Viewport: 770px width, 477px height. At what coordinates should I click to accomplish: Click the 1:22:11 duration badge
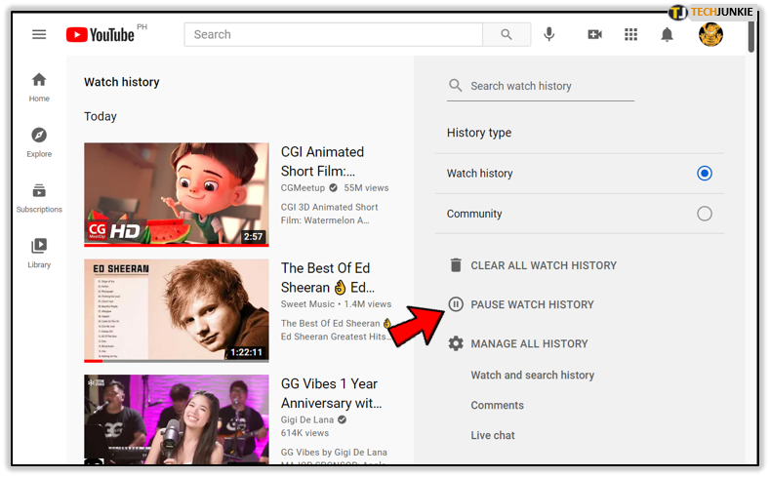(247, 352)
